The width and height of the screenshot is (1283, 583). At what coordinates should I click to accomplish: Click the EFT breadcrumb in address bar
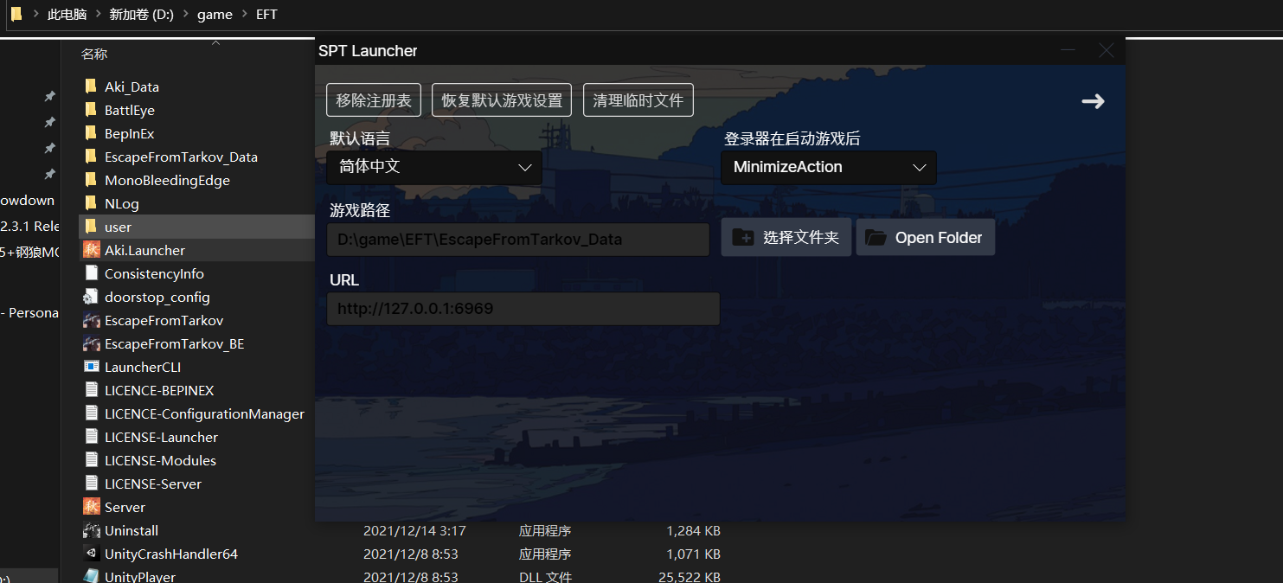(x=266, y=15)
